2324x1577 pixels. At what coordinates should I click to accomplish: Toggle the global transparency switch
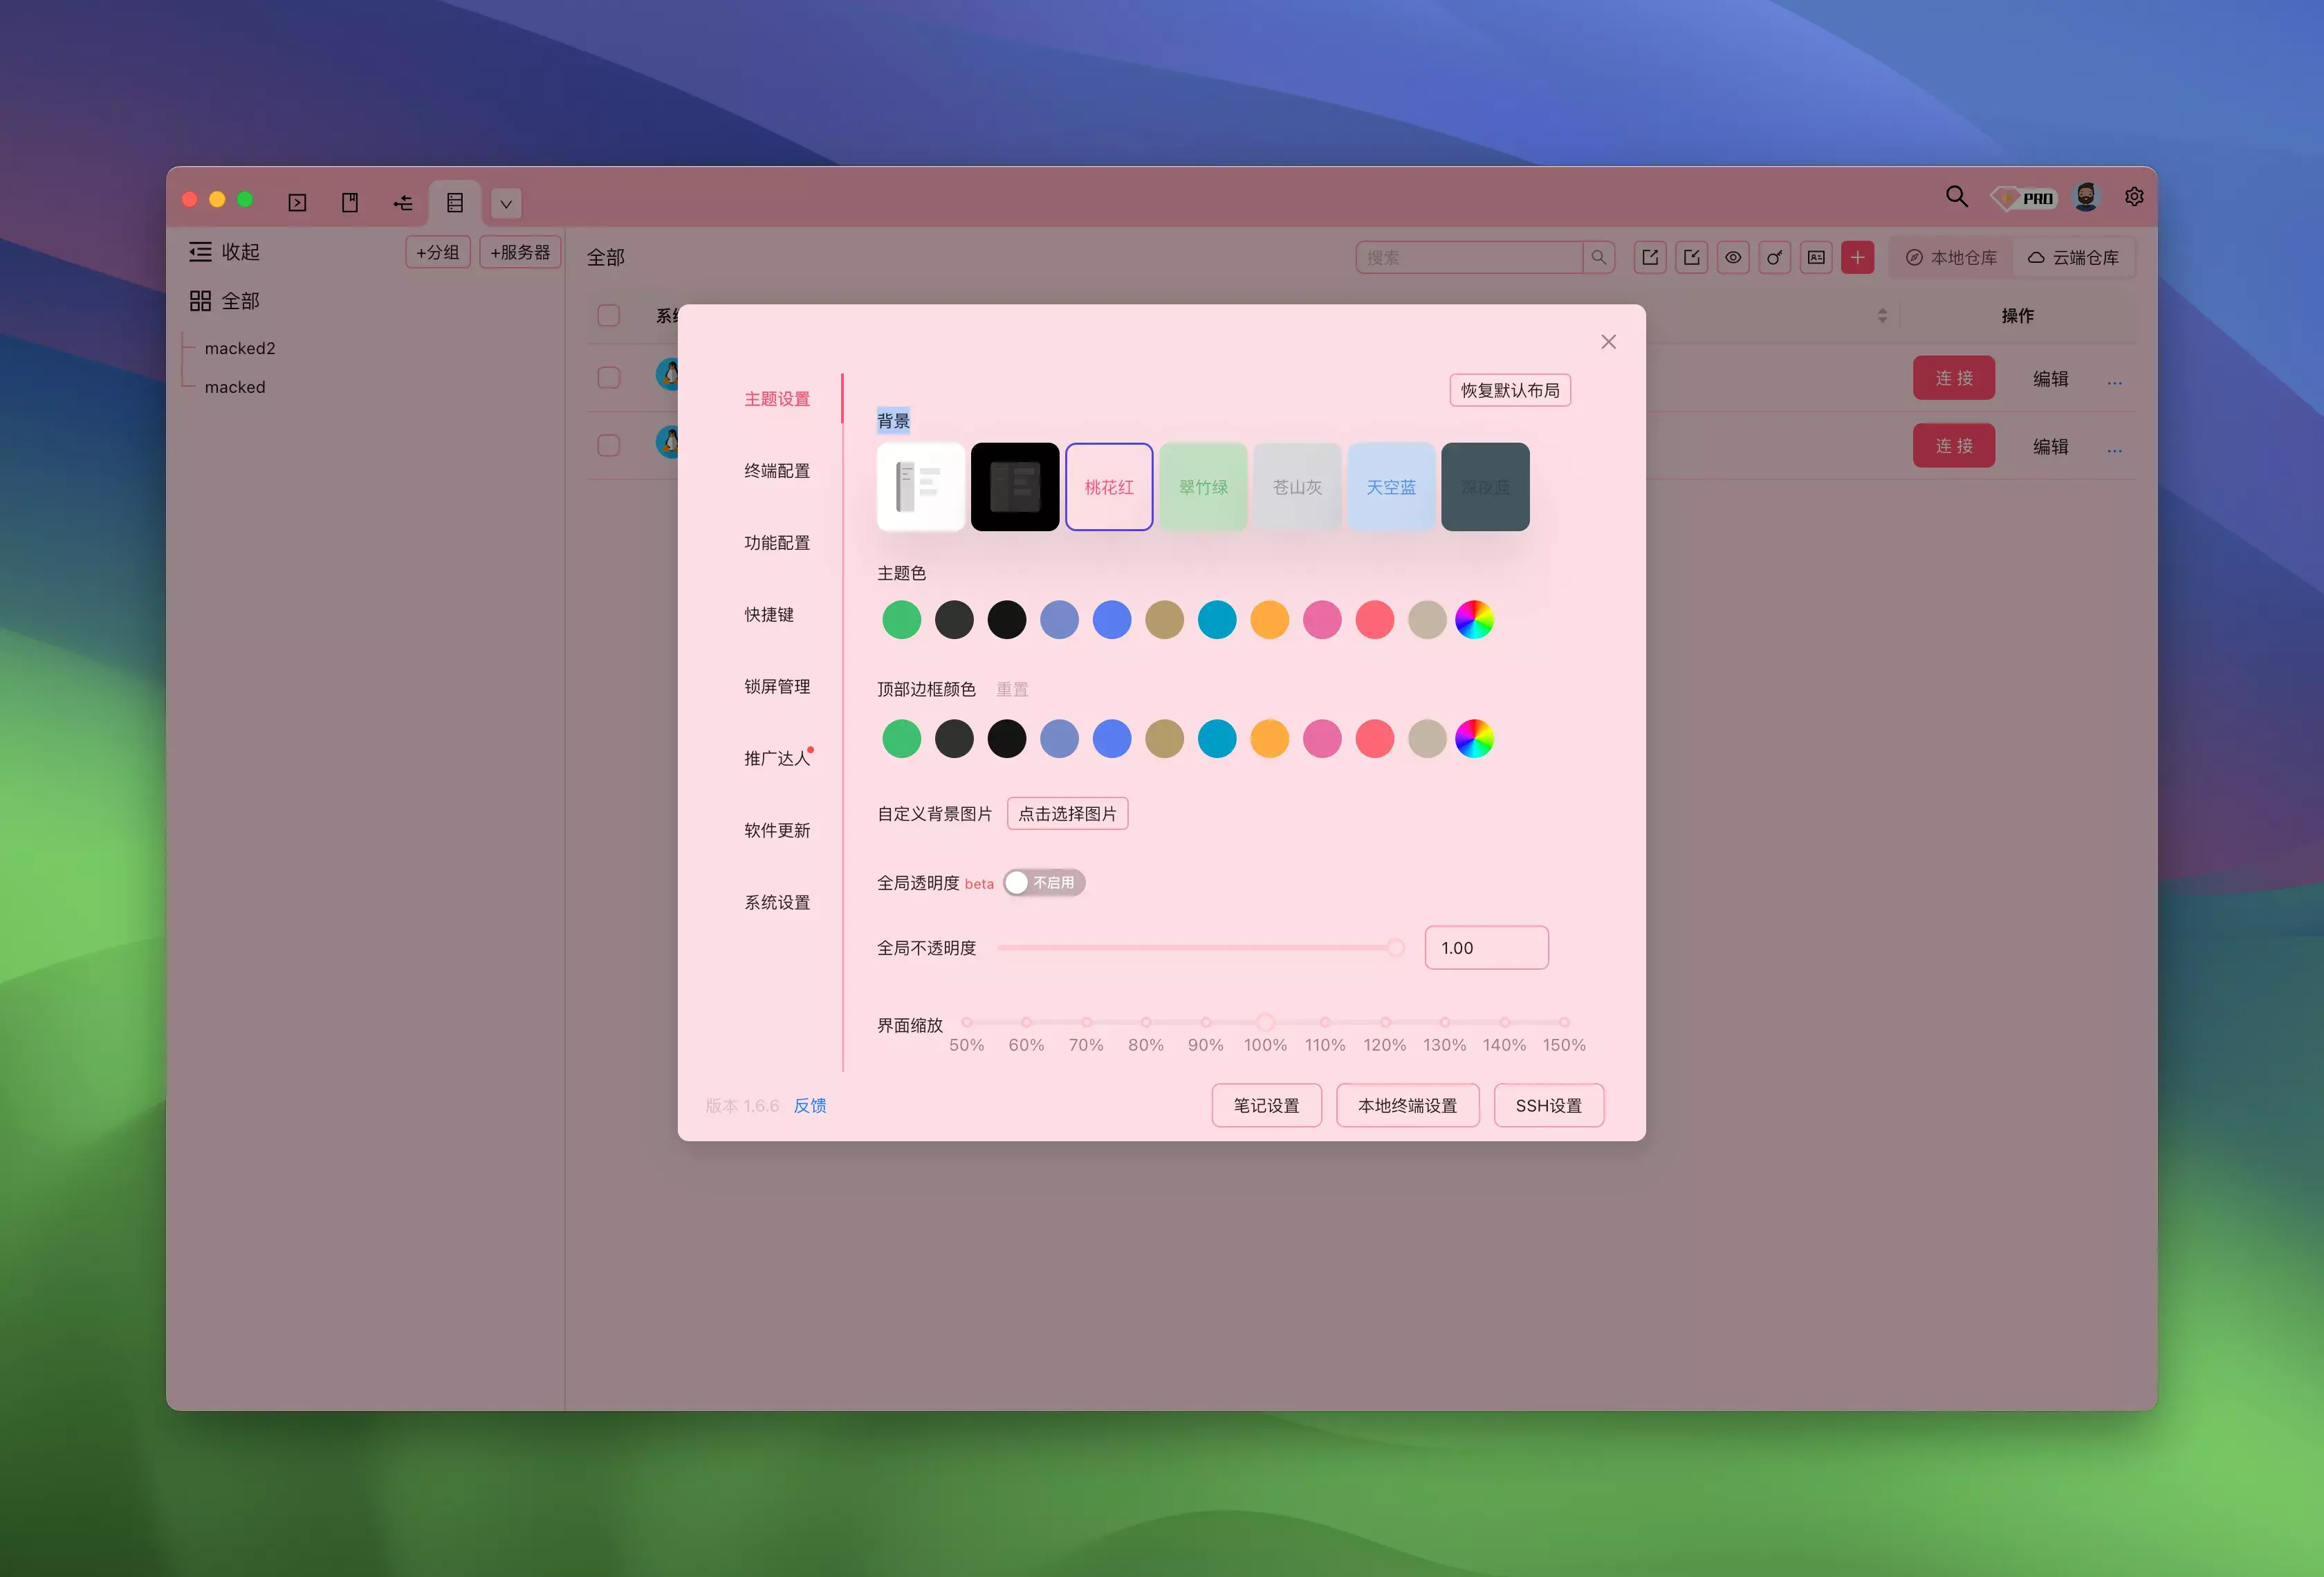[1043, 883]
